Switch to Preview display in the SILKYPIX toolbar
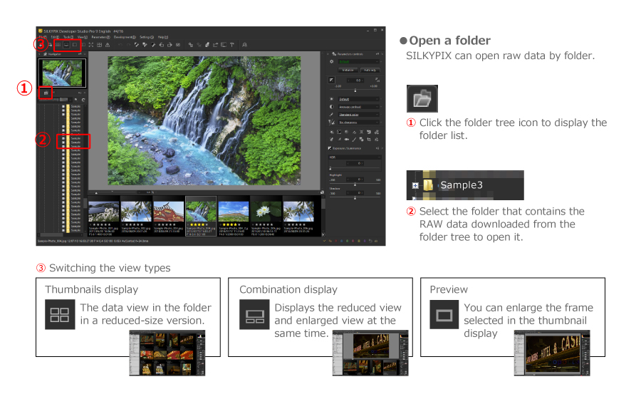The height and width of the screenshot is (399, 641). point(75,45)
